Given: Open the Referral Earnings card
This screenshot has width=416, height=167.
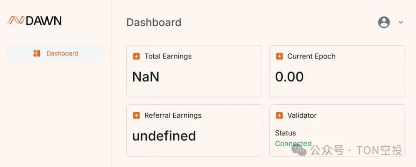Looking at the screenshot, I should tap(194, 130).
